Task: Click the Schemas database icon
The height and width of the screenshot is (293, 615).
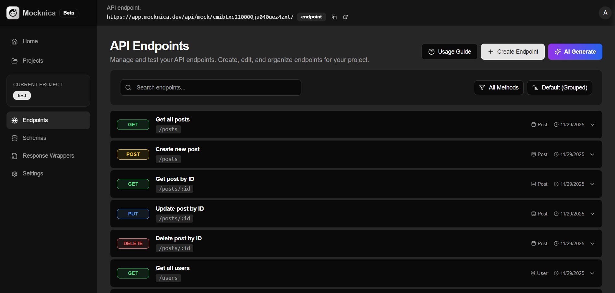Action: pyautogui.click(x=15, y=138)
